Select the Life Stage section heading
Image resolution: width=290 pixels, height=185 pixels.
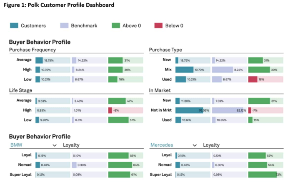[20, 90]
